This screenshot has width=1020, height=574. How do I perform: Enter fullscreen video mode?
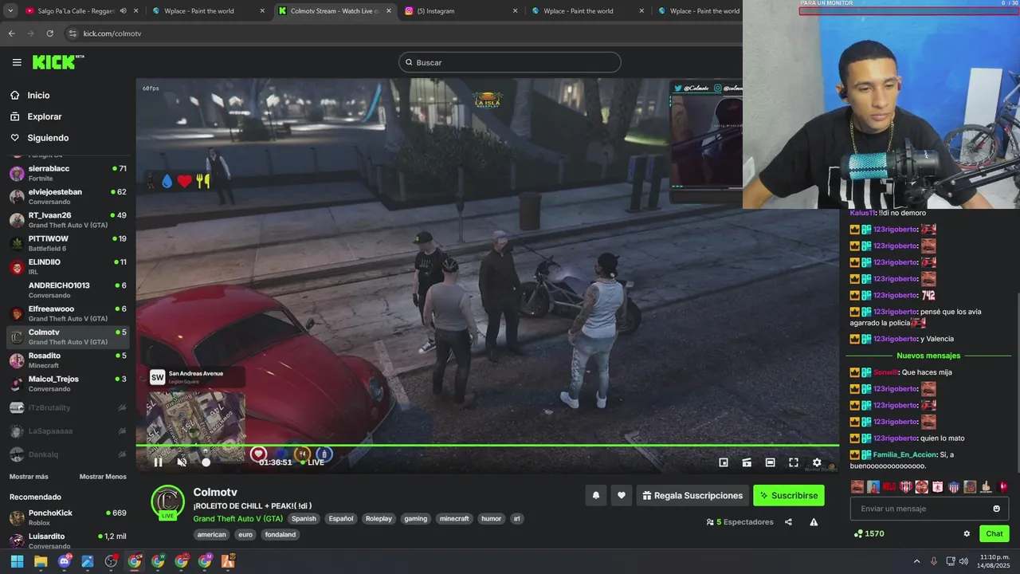794,462
